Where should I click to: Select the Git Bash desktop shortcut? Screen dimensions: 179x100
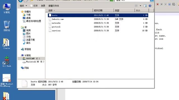7,61
